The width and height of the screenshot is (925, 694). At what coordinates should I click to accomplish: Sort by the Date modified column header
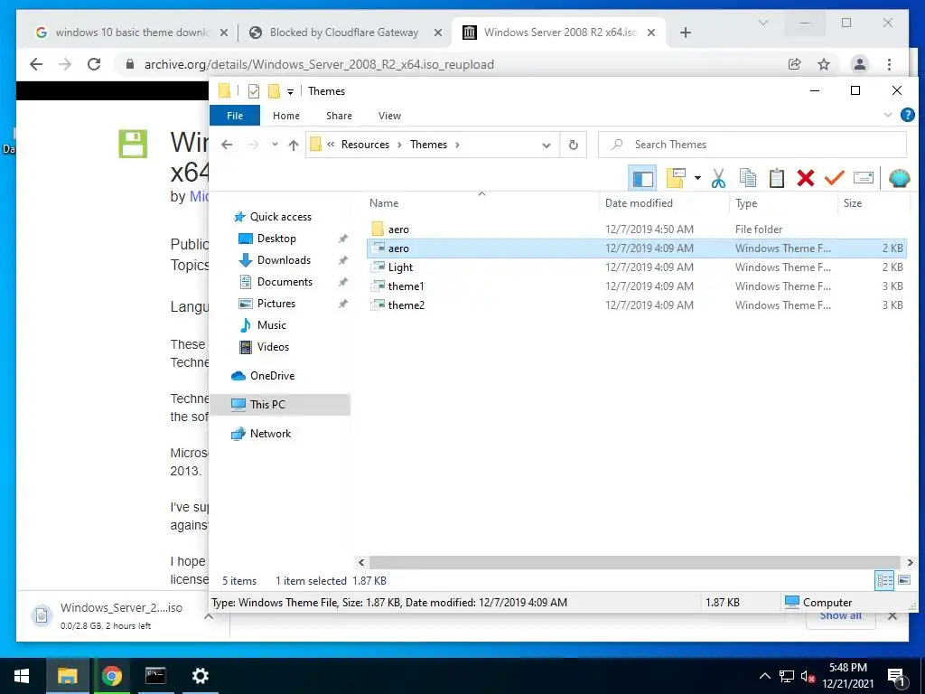pos(639,203)
